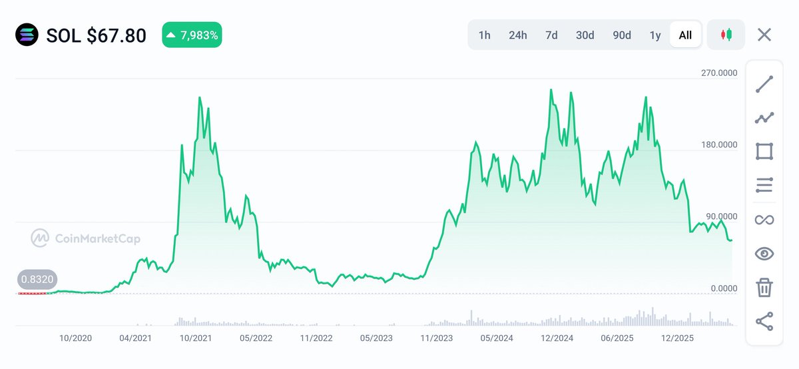Switch to candlestick chart view

(x=726, y=35)
